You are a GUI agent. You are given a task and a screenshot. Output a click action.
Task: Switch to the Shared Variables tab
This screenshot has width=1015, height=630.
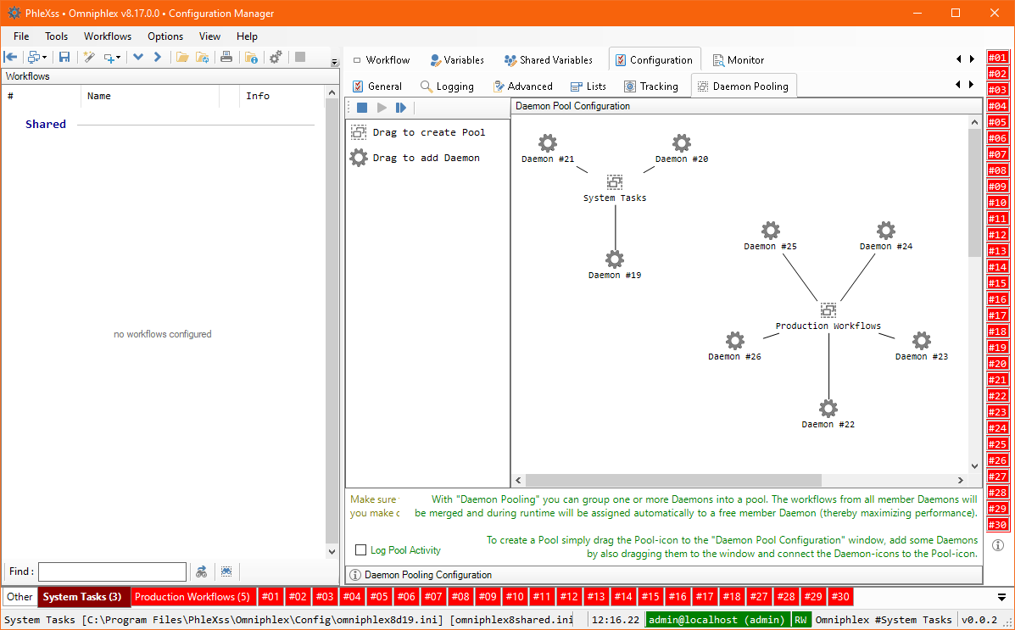tap(549, 59)
